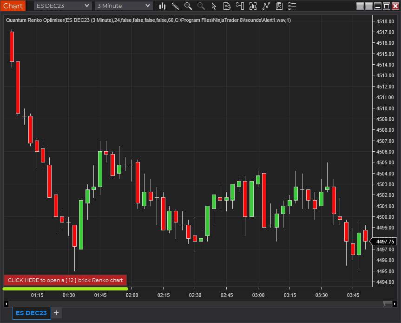Screen dimensions: 401x323
Task: Open the 3 Minute interval dropdown
Action: (124, 6)
